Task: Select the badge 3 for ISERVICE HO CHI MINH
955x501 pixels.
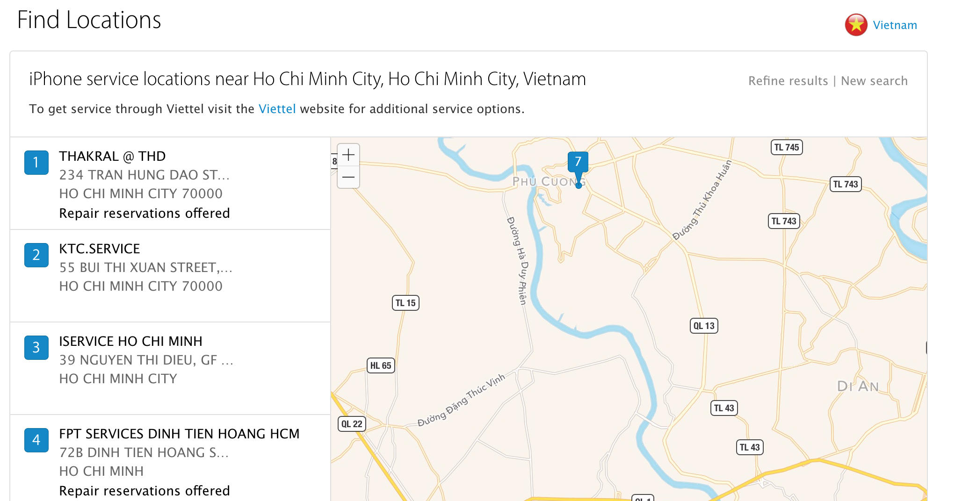Action: tap(36, 348)
